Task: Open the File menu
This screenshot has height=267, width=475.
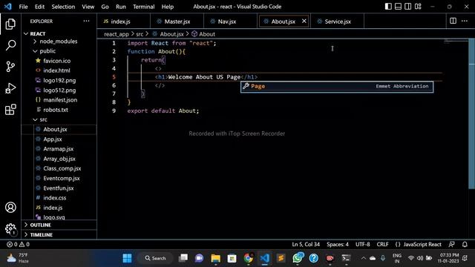Action: click(23, 7)
